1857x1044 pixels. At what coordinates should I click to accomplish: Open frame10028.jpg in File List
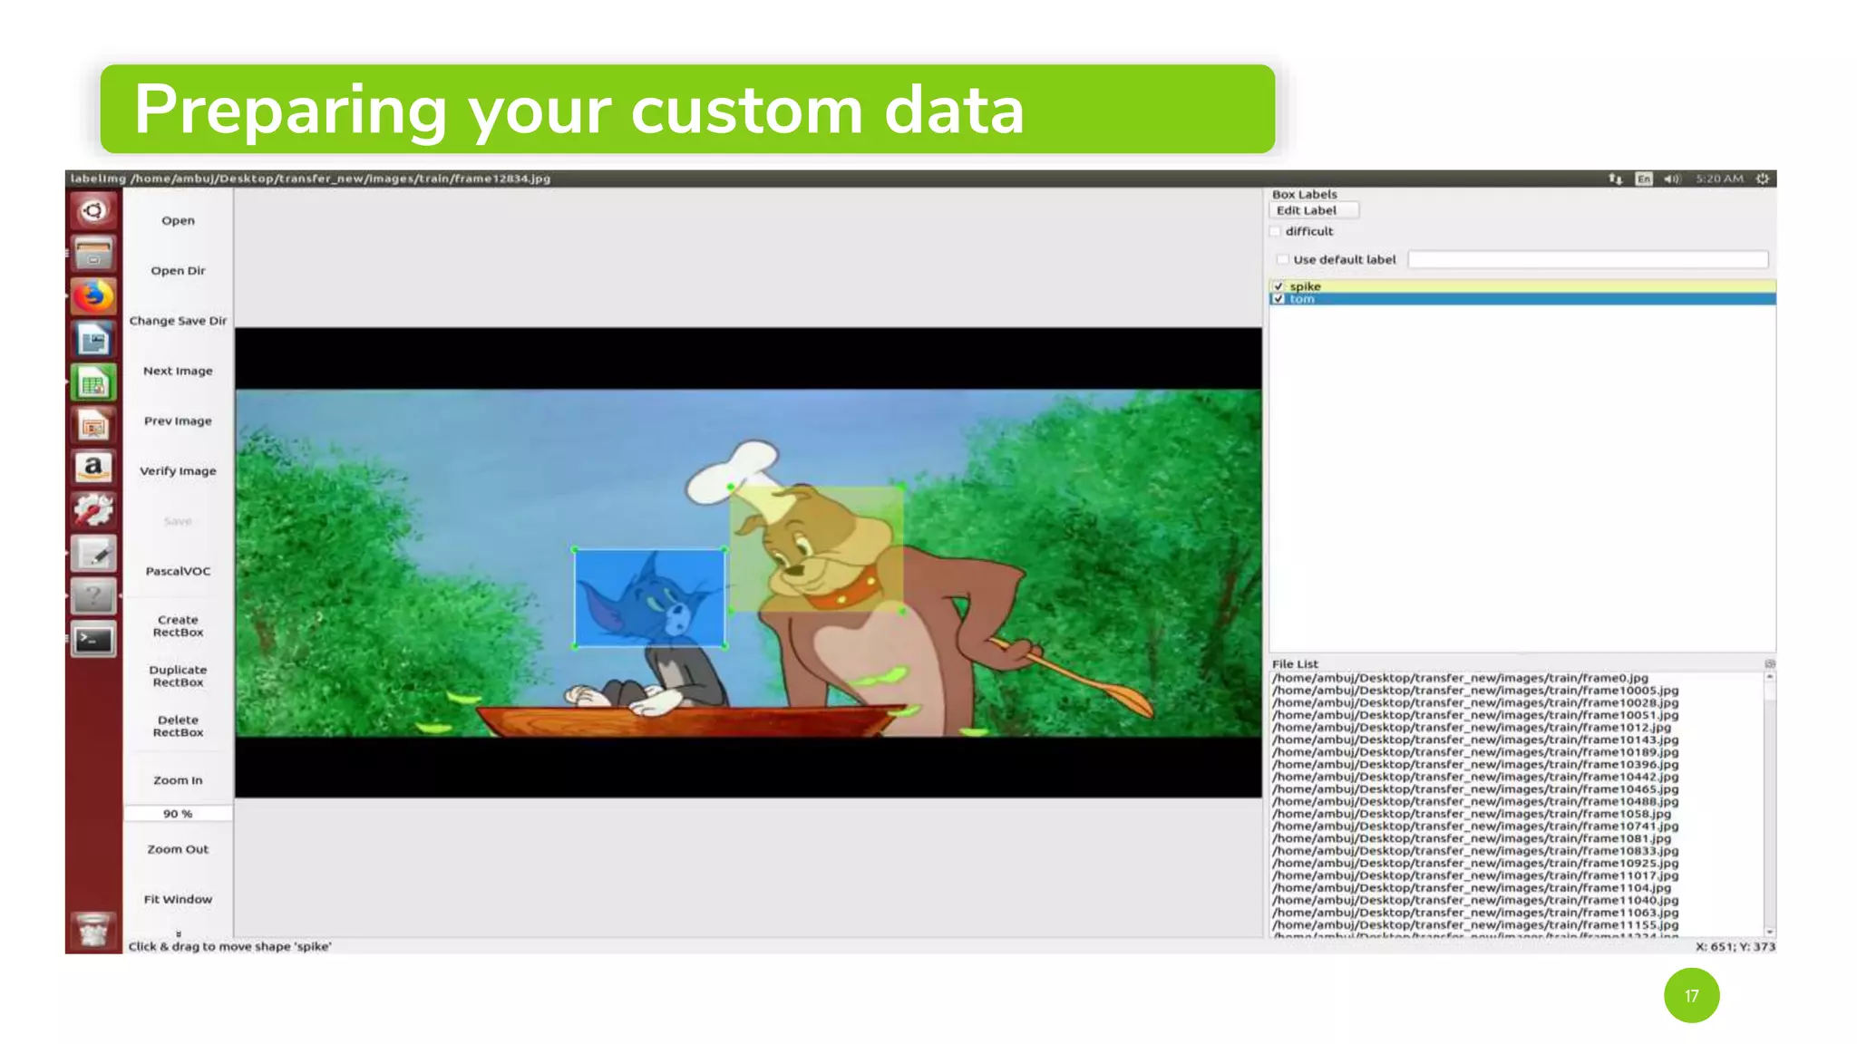(x=1475, y=702)
